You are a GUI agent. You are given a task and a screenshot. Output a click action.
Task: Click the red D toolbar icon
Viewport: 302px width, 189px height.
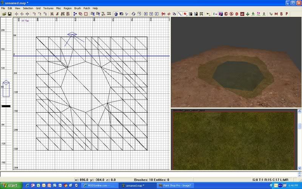tap(237, 14)
